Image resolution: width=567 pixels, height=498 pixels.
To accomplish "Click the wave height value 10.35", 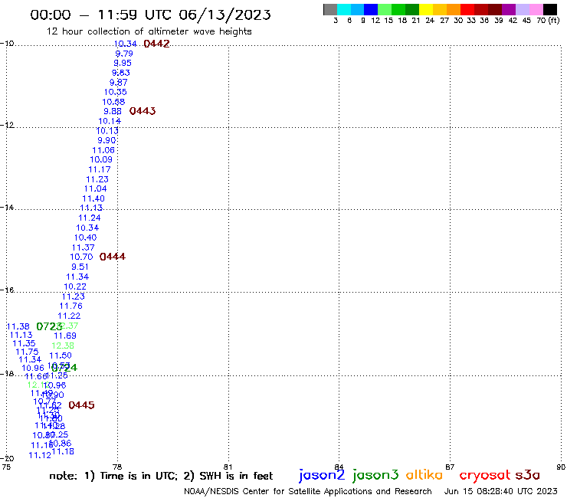I will coord(116,92).
